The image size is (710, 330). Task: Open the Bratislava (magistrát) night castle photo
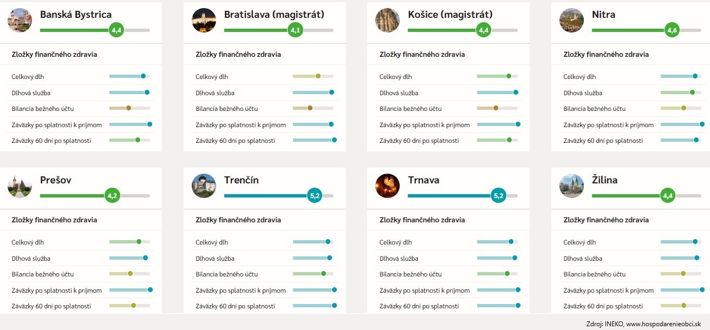click(x=204, y=21)
